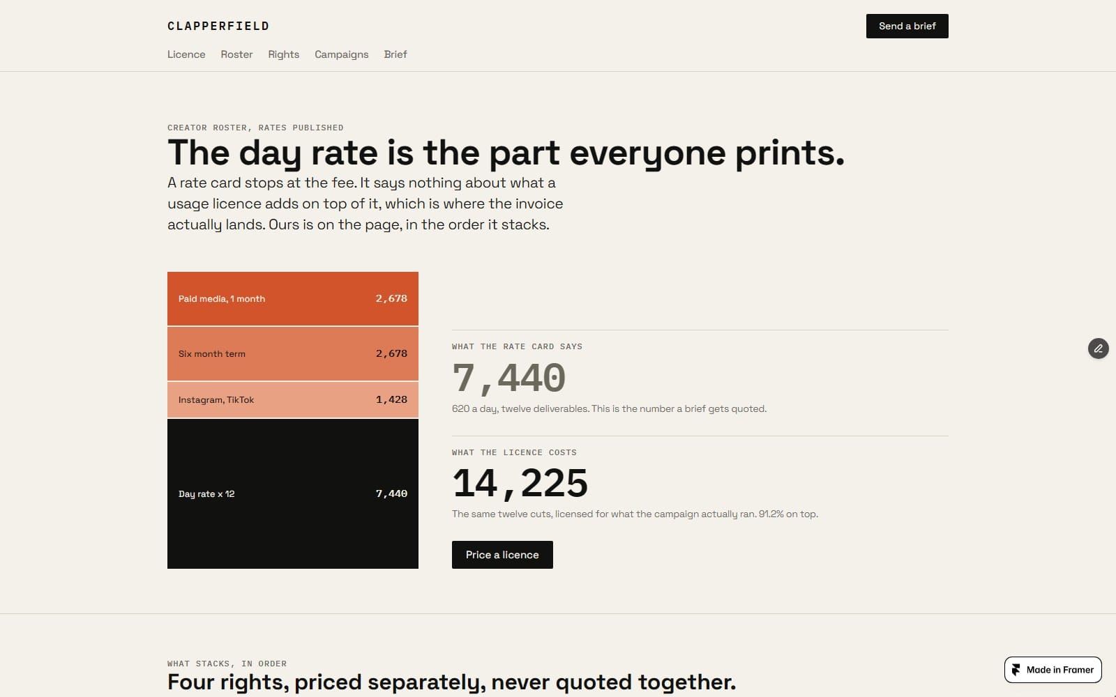The width and height of the screenshot is (1116, 697).
Task: Open the Brief nav link
Action: pos(395,54)
